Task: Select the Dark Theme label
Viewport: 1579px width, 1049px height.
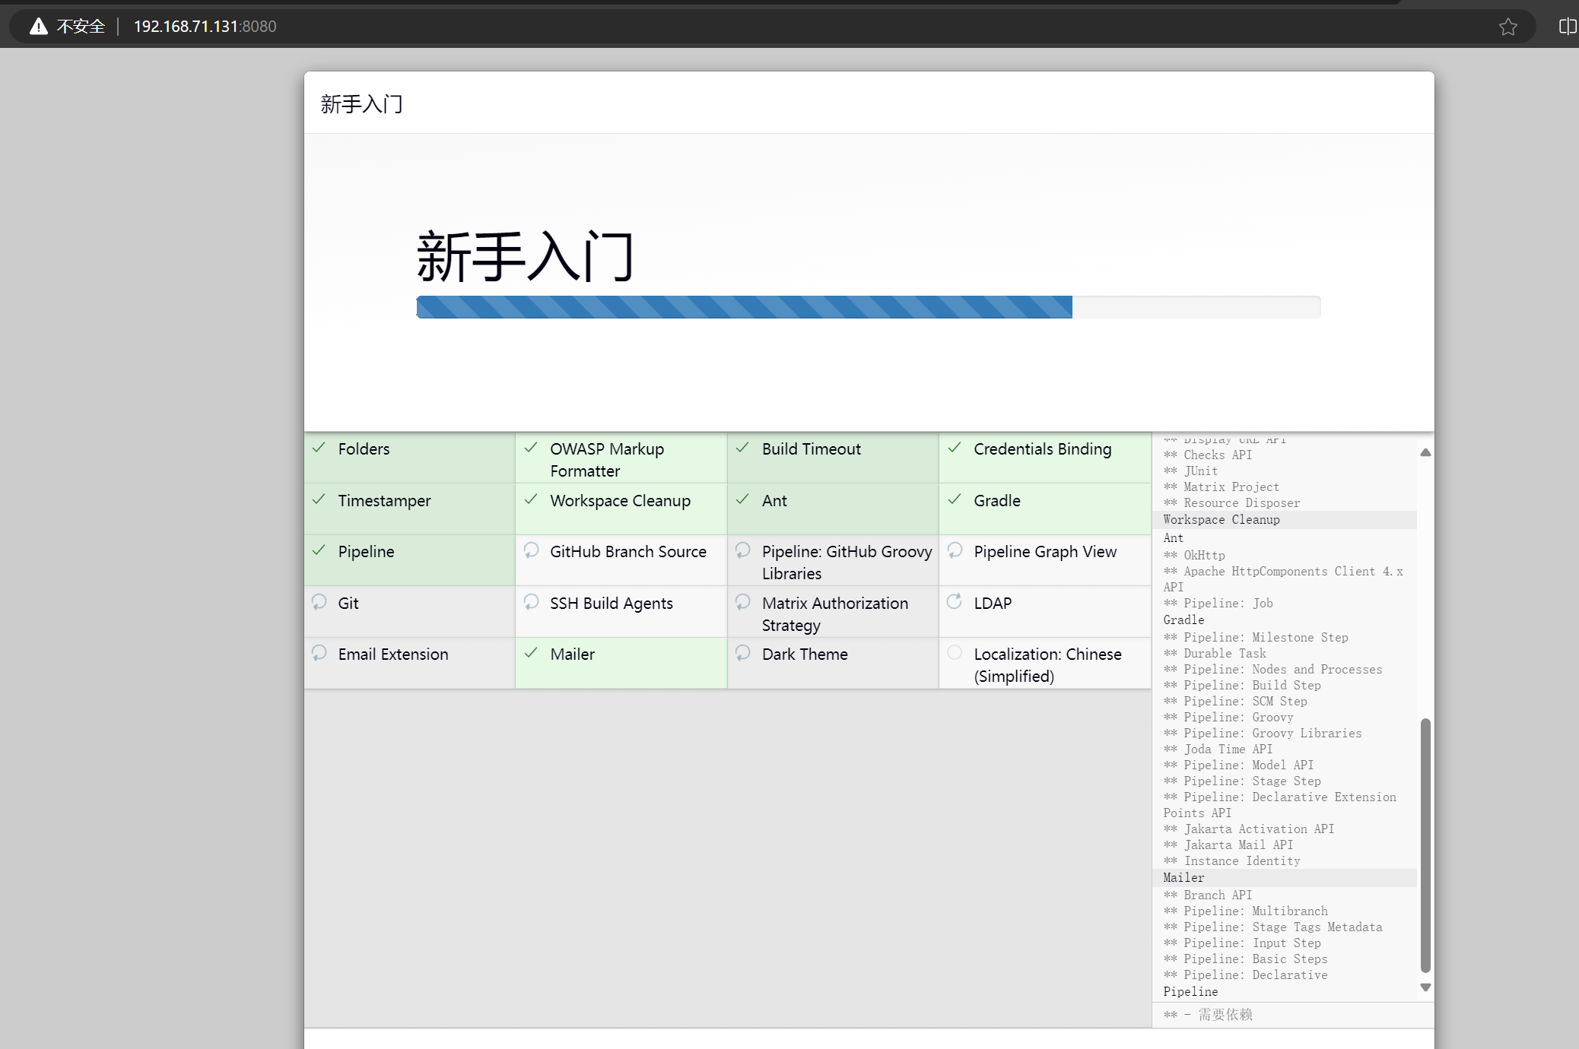Action: point(805,654)
